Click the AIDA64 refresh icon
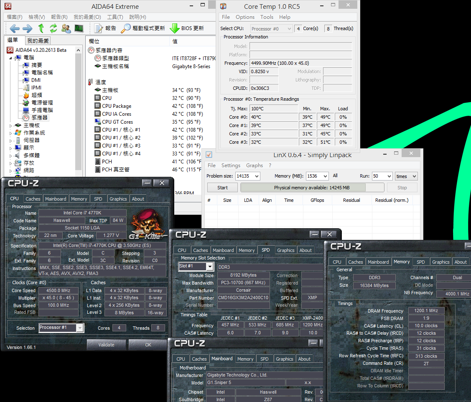Image resolution: width=471 pixels, height=402 pixels. point(53,28)
